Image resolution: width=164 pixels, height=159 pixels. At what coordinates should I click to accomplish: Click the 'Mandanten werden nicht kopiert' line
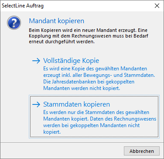pos(82,88)
